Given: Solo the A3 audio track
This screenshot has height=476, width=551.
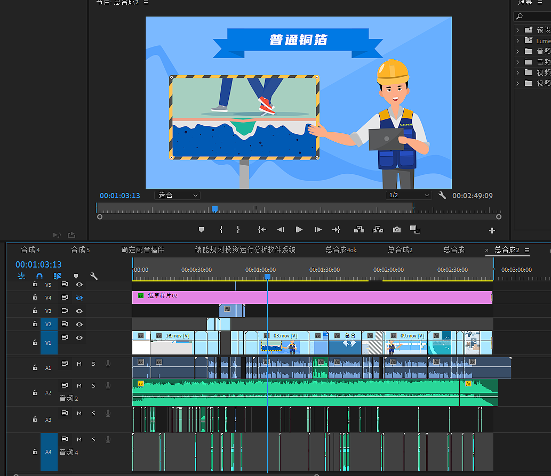Looking at the screenshot, I should coord(93,414).
